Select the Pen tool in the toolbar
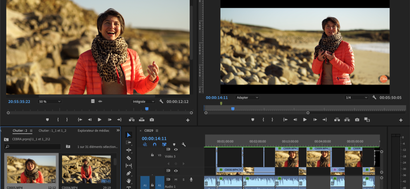This screenshot has width=410, height=189. pos(129,173)
